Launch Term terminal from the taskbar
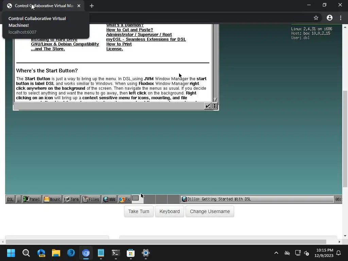 tap(71, 199)
